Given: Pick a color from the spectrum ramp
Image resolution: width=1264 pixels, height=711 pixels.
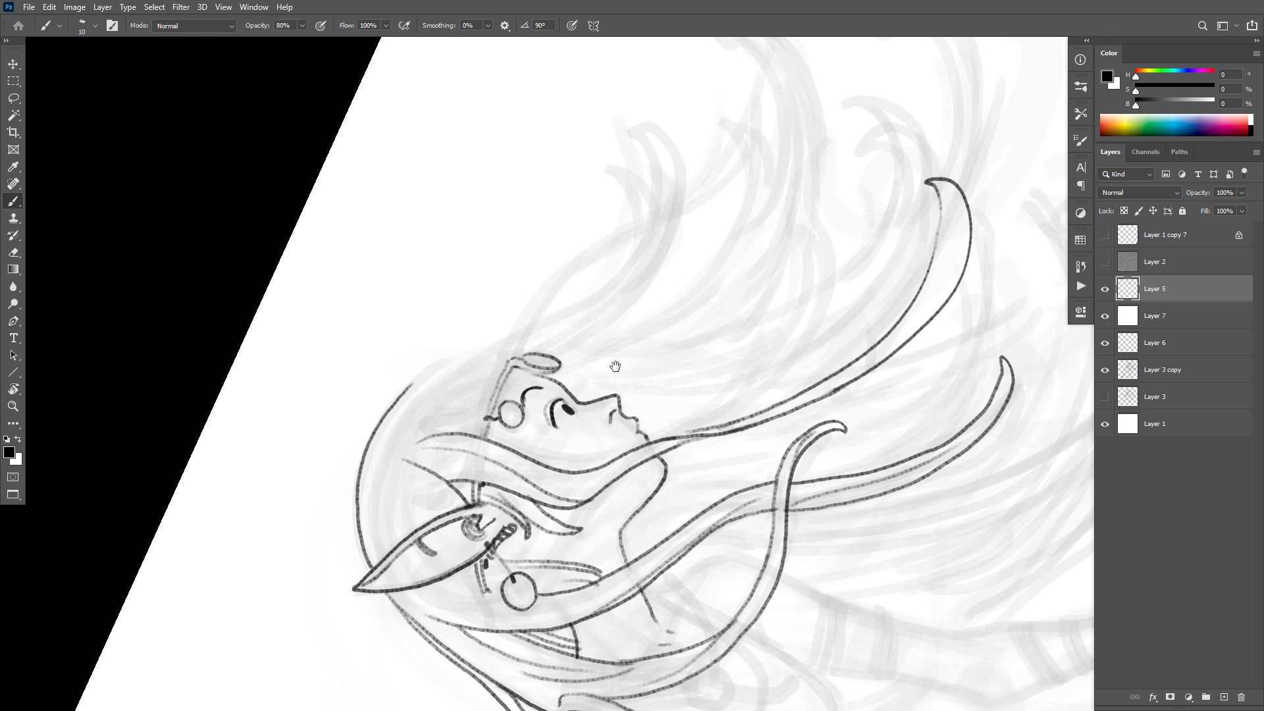Looking at the screenshot, I should [x=1172, y=125].
